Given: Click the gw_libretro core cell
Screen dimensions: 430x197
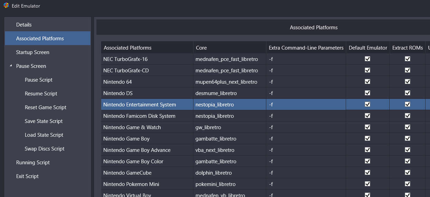Looking at the screenshot, I should (x=230, y=127).
